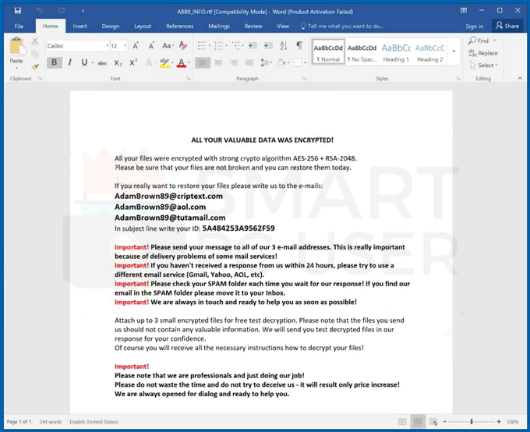Click Clear All Formatting eraser icon

pyautogui.click(x=183, y=45)
